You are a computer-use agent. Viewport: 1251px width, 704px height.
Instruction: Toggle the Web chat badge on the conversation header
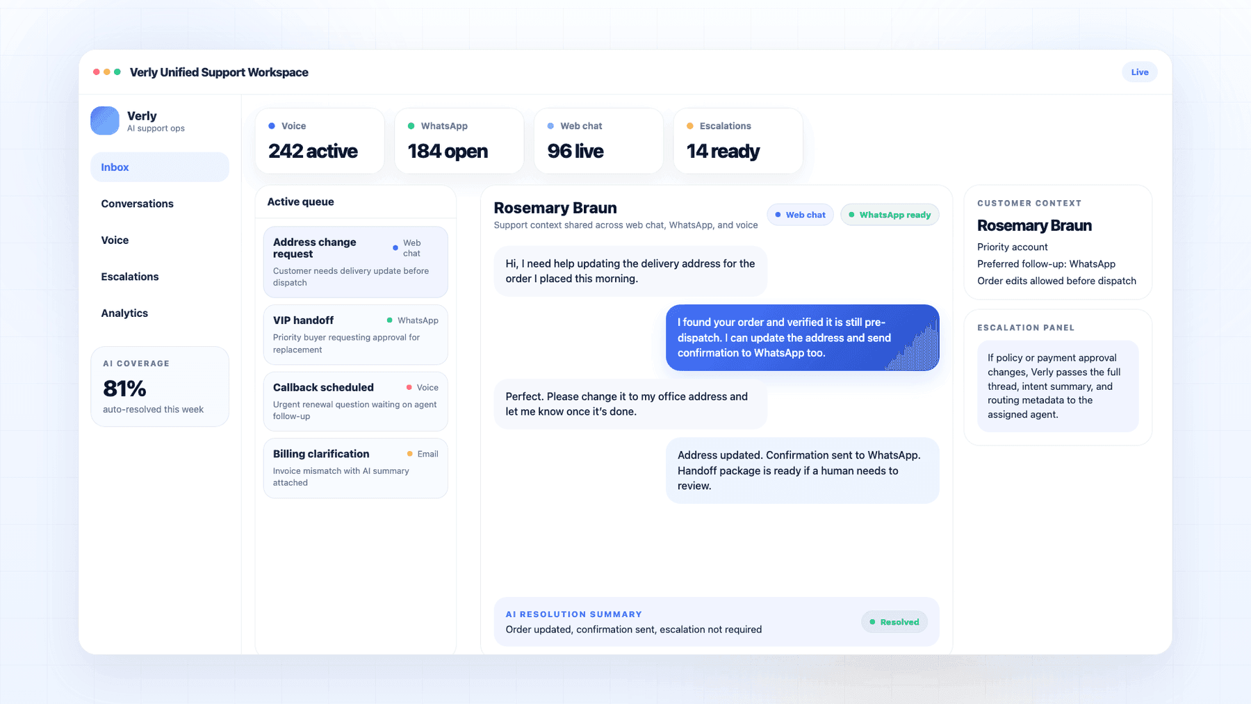pyautogui.click(x=800, y=214)
